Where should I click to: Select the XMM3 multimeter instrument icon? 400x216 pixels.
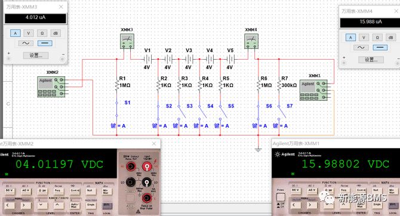(x=127, y=41)
